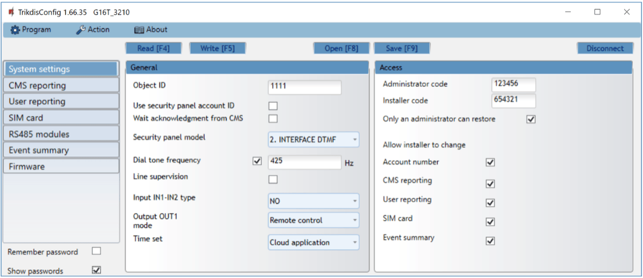Screen dimensions: 643x278
Task: Click the Administrator code field
Action: click(x=513, y=85)
